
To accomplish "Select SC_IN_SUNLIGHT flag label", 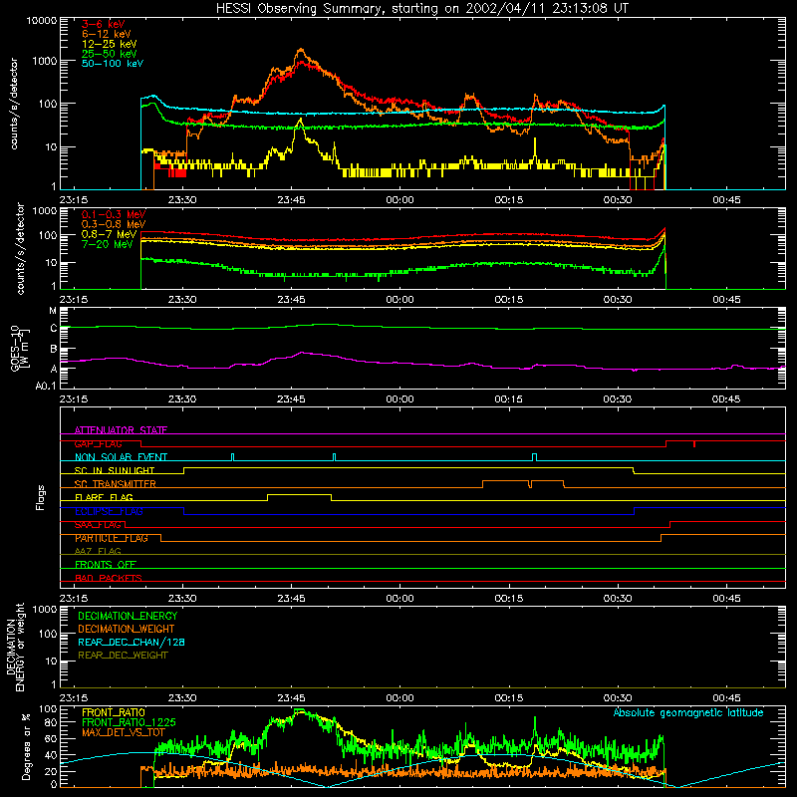I will [115, 470].
